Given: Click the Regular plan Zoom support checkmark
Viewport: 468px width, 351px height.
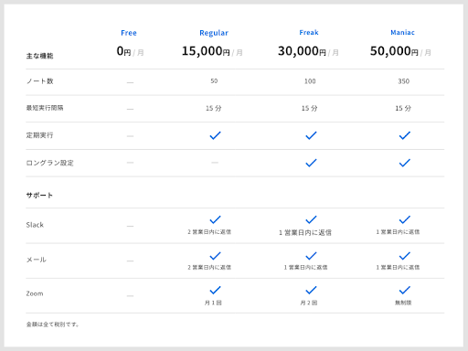Looking at the screenshot, I should (x=215, y=290).
